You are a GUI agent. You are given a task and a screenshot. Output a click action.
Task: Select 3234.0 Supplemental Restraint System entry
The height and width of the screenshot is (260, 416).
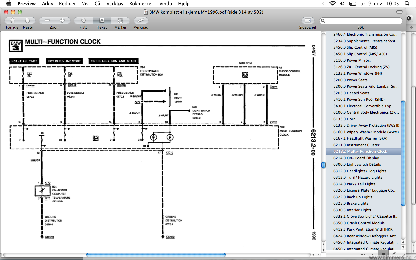tap(363, 41)
